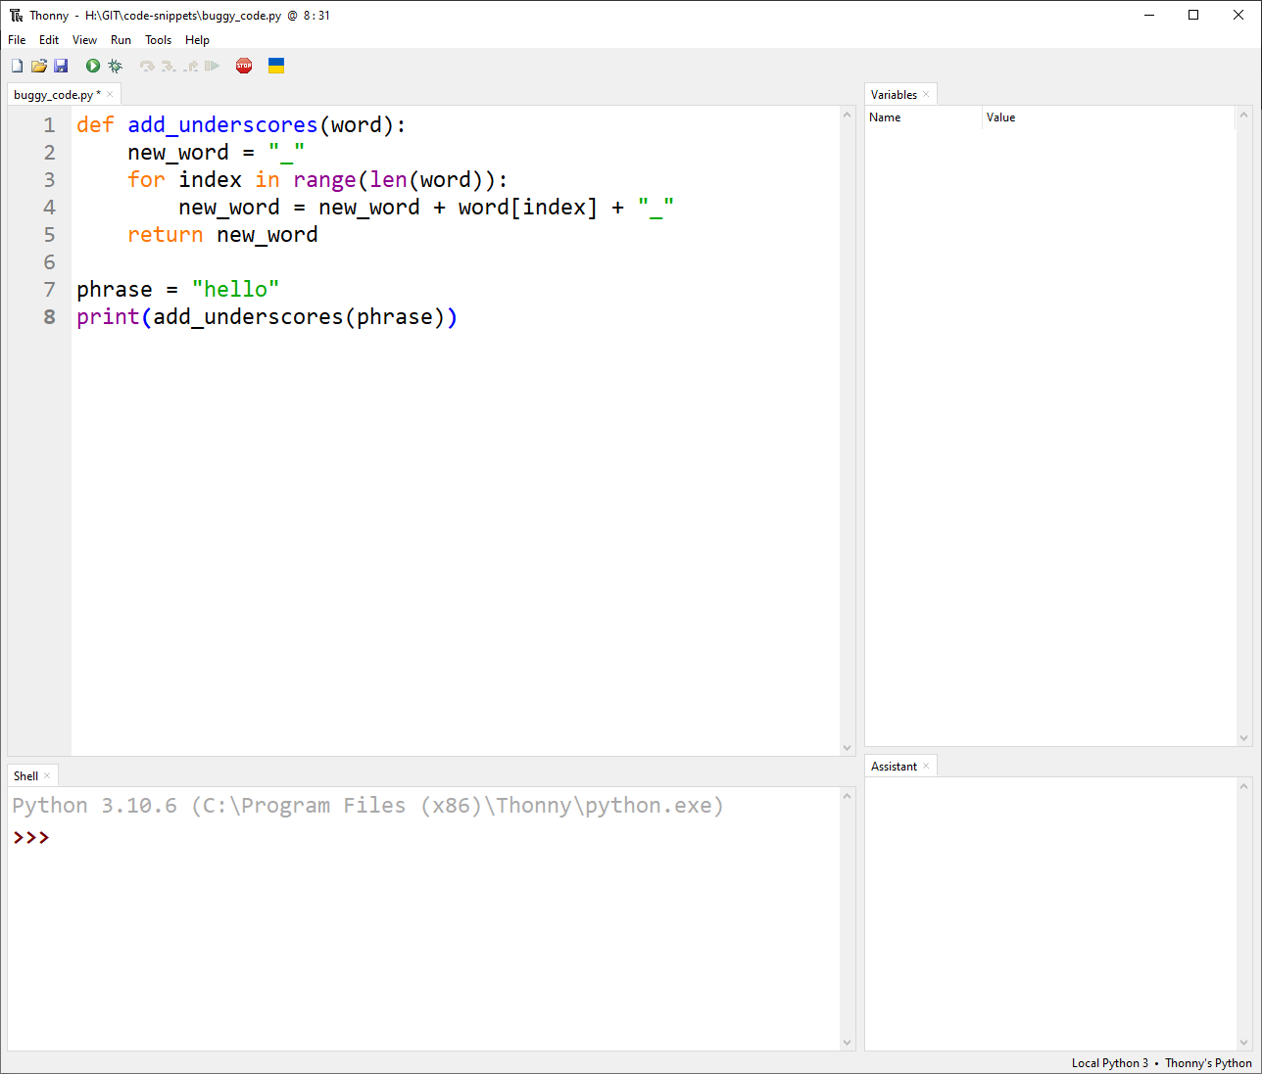This screenshot has height=1074, width=1262.
Task: Click the print call on line 8
Action: [108, 317]
